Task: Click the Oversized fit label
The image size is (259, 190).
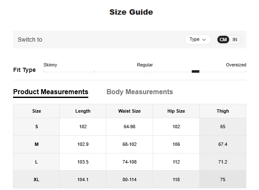Action: [235, 65]
